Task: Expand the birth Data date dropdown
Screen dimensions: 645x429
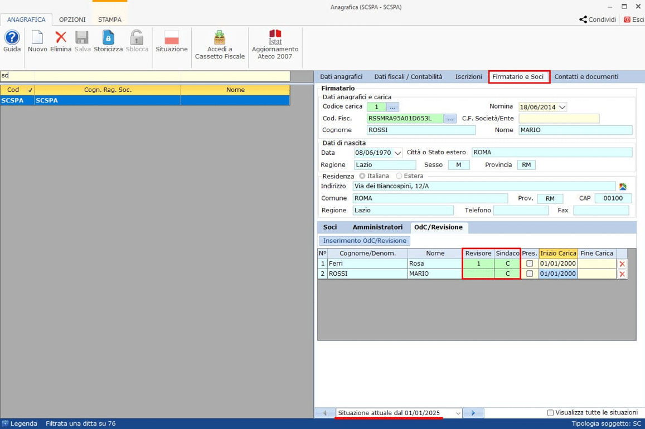Action: coord(397,153)
